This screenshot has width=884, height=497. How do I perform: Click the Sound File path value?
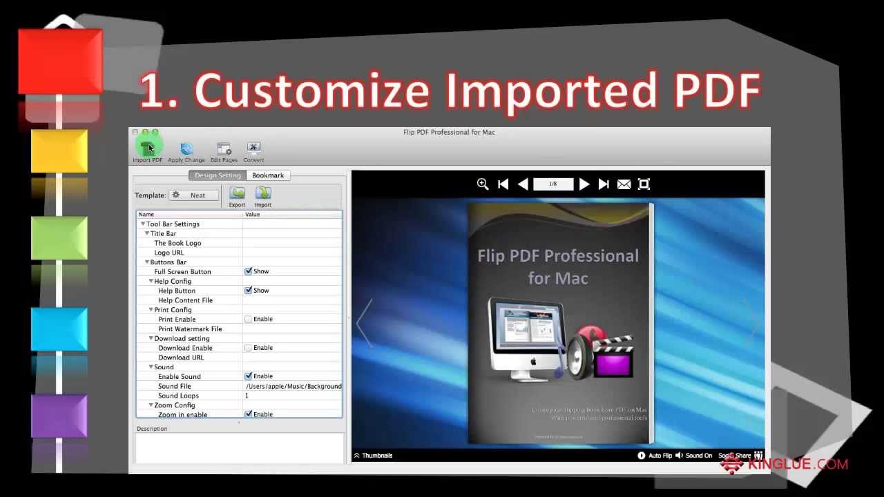(x=294, y=387)
